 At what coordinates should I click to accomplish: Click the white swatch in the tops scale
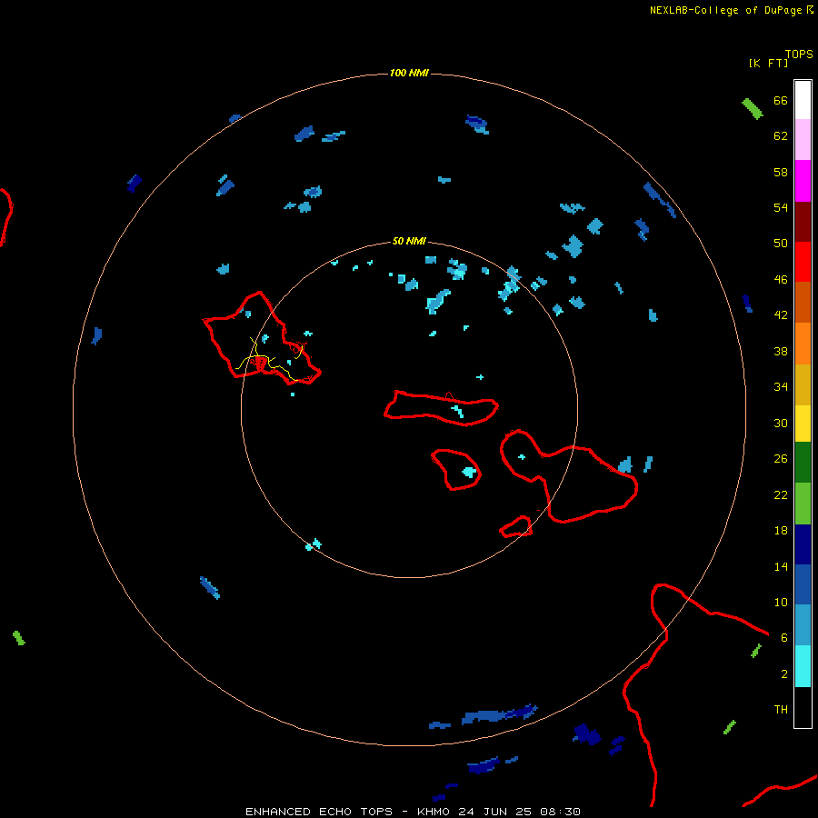803,100
